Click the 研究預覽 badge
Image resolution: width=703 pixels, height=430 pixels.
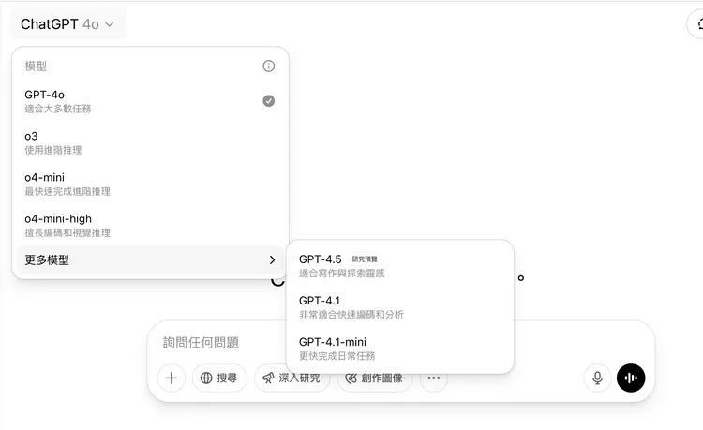click(x=365, y=259)
